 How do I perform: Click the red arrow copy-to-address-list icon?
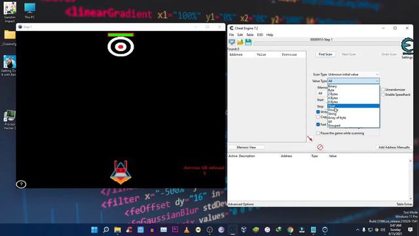pos(310,138)
